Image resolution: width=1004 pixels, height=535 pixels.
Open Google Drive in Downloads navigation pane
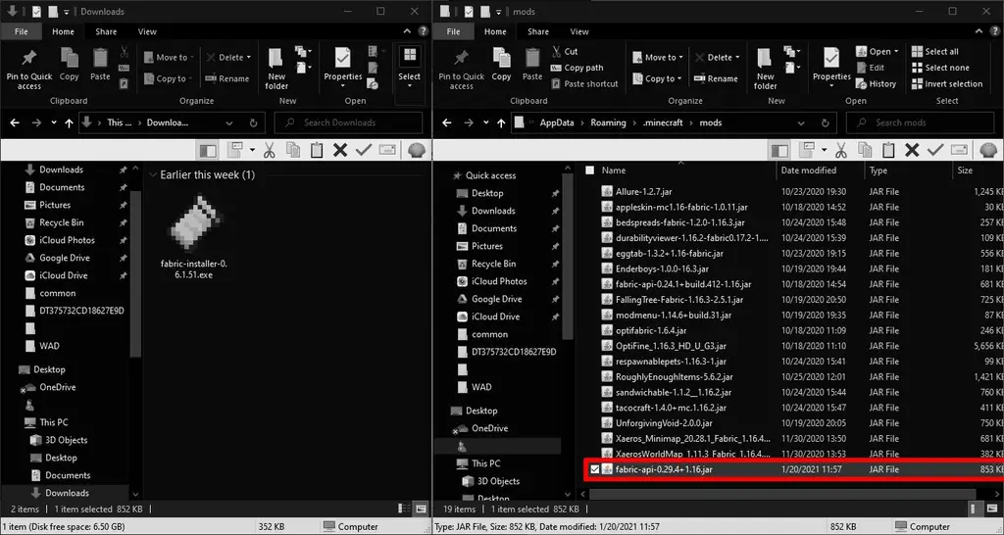(64, 258)
